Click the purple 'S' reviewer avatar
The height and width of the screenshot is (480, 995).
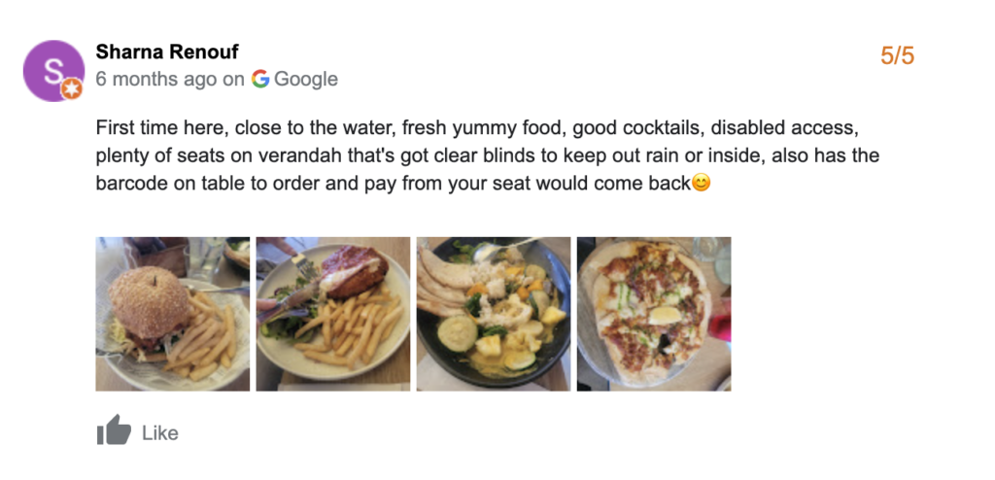pyautogui.click(x=51, y=69)
